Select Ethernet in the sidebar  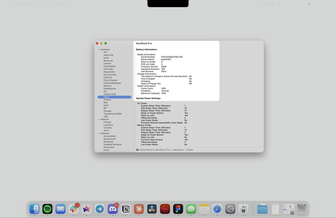coord(108,77)
